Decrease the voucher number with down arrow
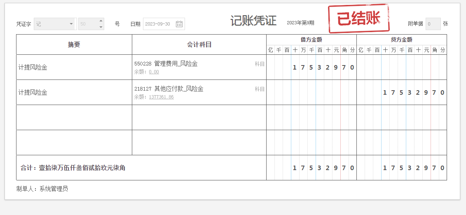The width and height of the screenshot is (466, 215). click(101, 27)
